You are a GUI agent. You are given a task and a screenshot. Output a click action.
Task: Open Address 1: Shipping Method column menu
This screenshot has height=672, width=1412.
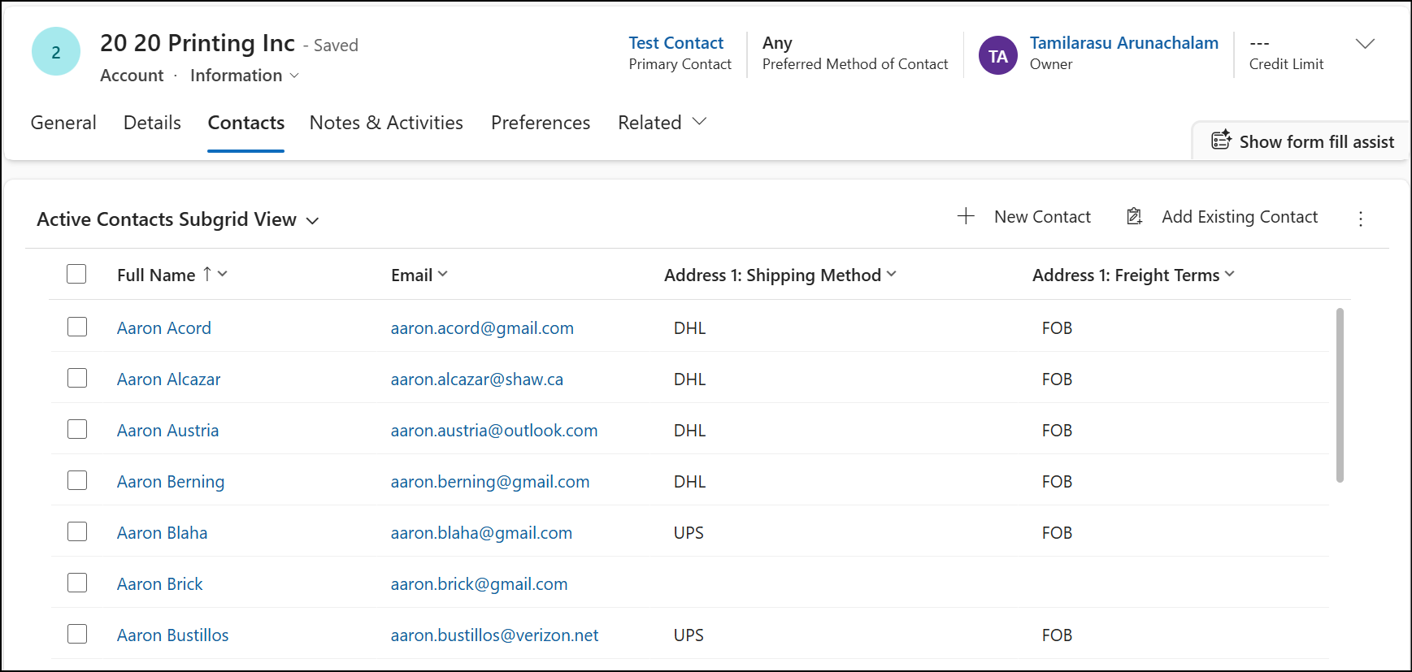tap(780, 275)
